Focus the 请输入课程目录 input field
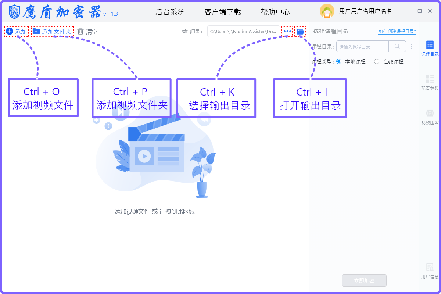Screen dimensions: 441x294 coord(362,47)
